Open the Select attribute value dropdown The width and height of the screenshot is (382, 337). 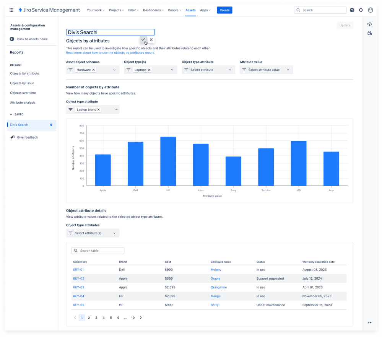266,70
